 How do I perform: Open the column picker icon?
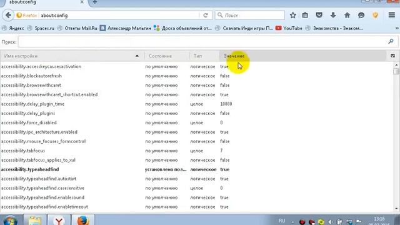(x=392, y=56)
